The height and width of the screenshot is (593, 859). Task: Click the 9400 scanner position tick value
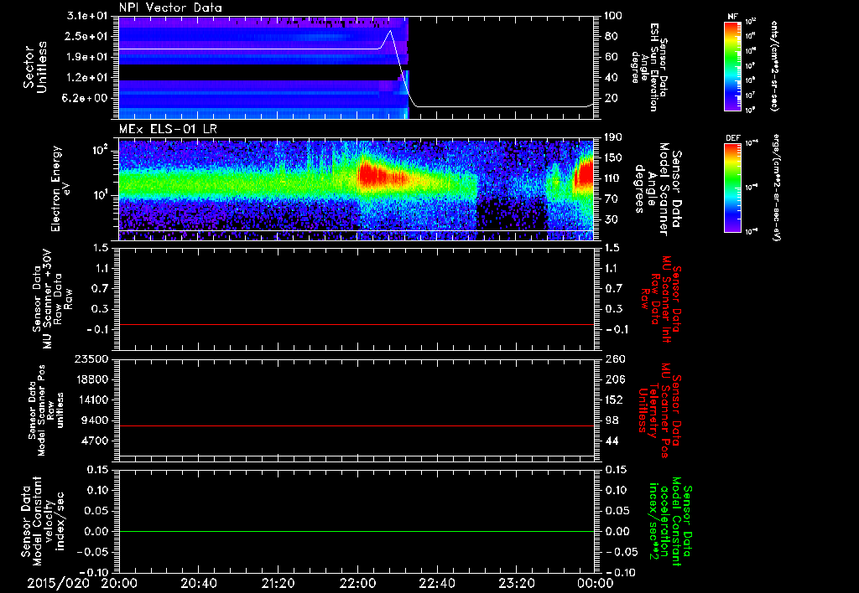96,420
